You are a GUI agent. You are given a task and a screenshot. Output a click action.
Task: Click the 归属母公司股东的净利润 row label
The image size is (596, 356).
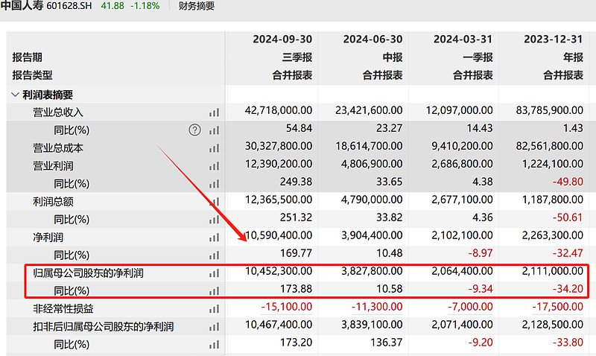[88, 273]
